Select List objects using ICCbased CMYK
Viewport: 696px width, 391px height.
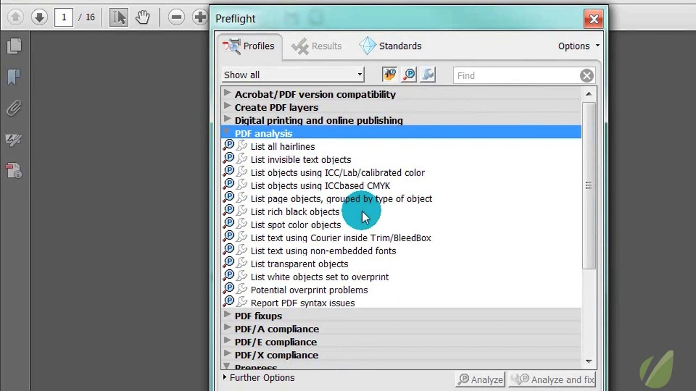pyautogui.click(x=320, y=186)
